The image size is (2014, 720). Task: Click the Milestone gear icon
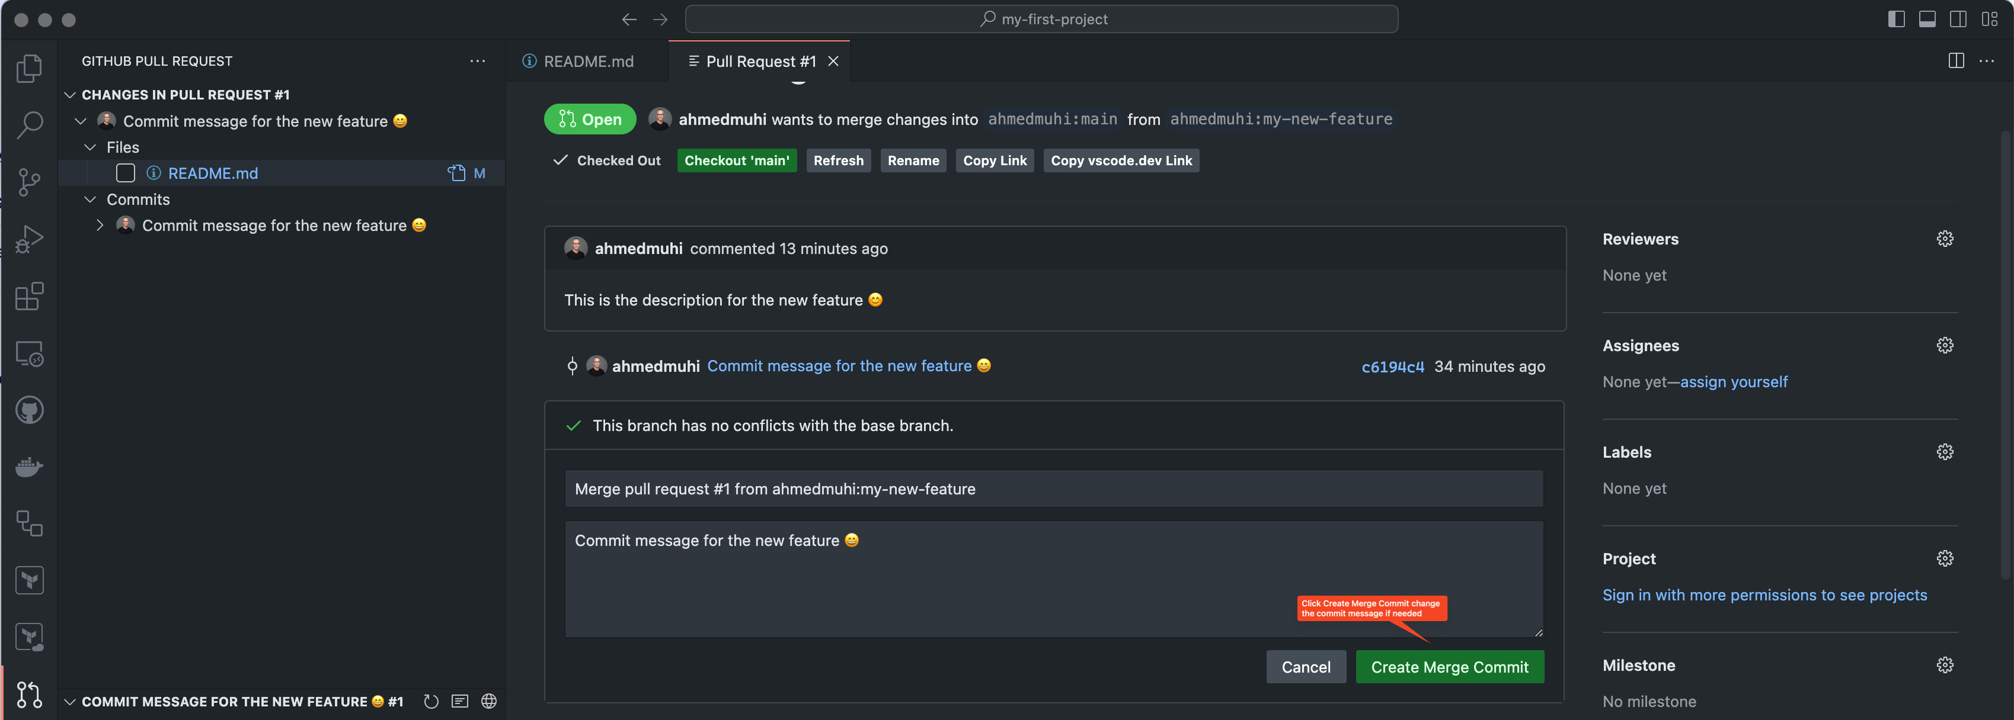1945,666
